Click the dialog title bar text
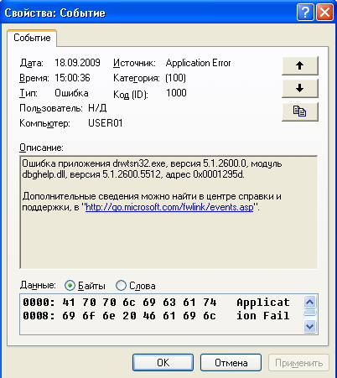 tap(54, 13)
